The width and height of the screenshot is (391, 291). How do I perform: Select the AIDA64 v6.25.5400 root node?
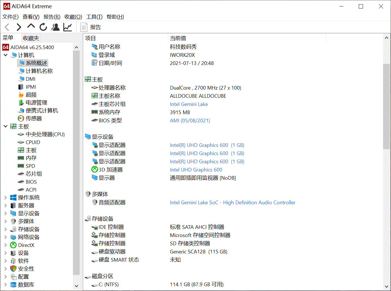pyautogui.click(x=28, y=47)
